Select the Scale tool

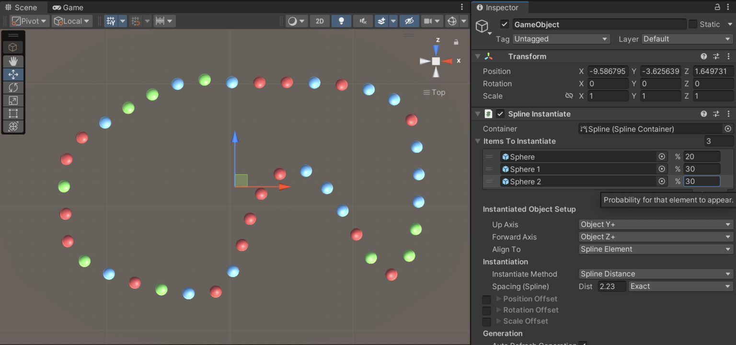point(13,100)
